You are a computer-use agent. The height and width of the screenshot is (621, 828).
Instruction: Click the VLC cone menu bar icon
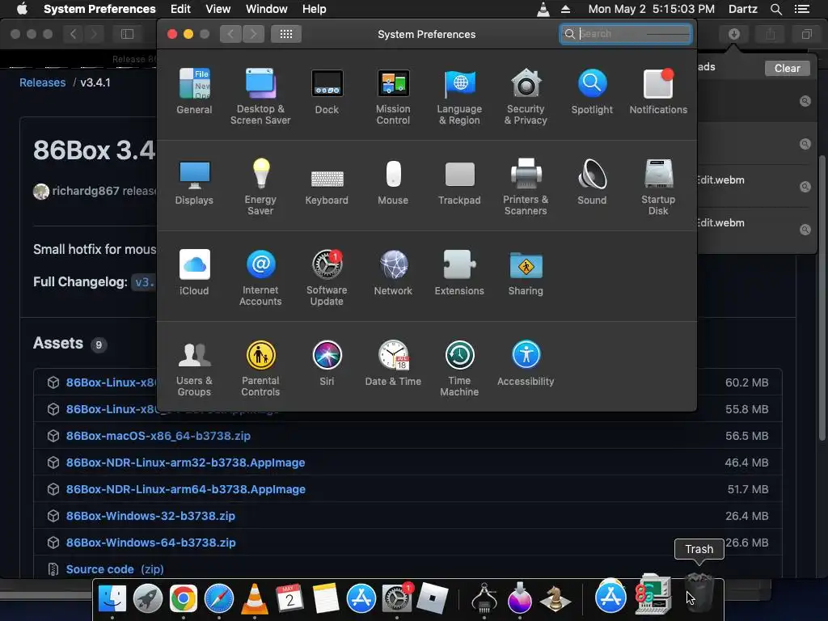click(x=543, y=9)
